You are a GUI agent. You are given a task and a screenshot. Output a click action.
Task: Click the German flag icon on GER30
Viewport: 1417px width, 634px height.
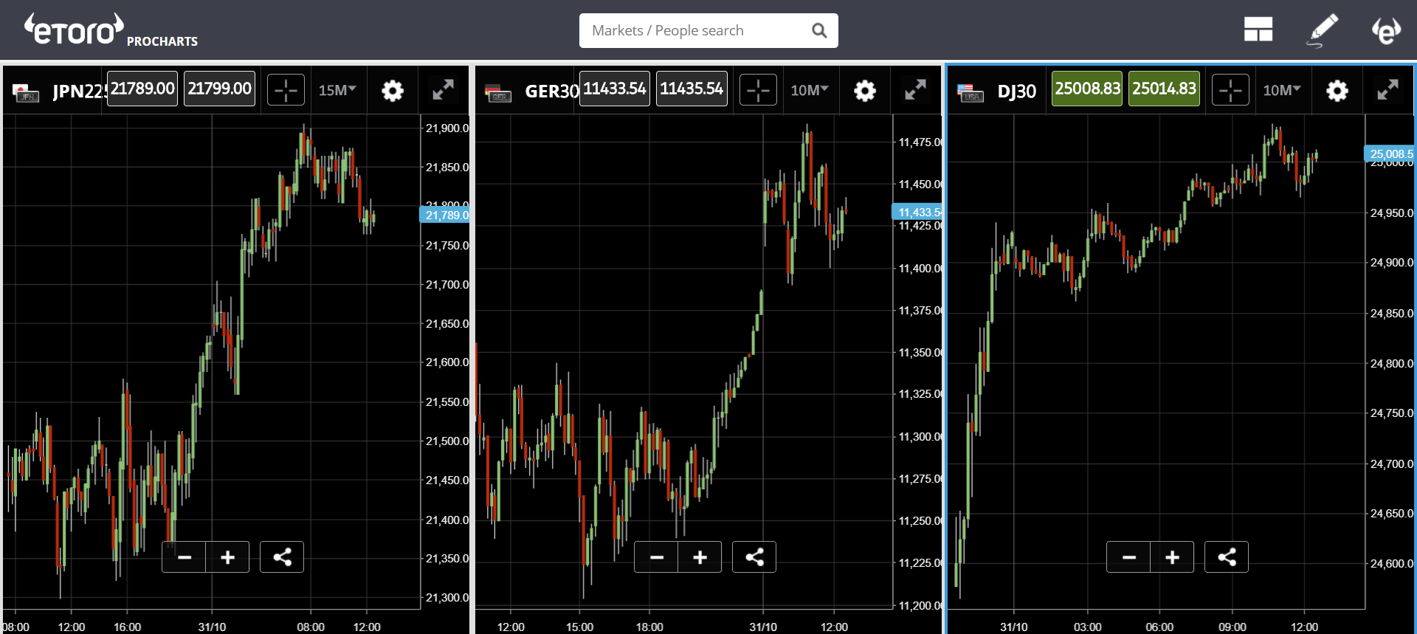498,92
